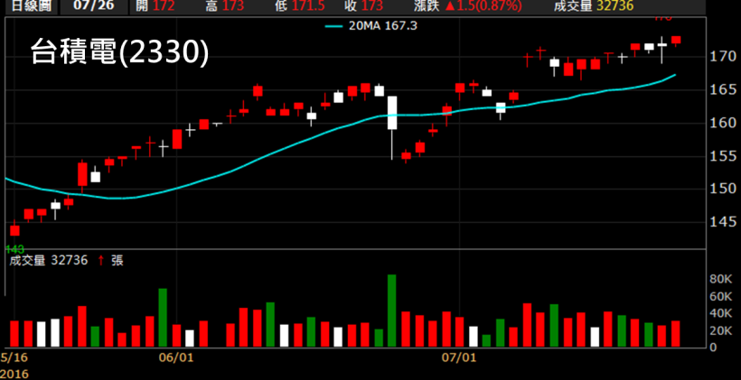The image size is (741, 380).
Task: Click the 20K volume axis label
Action: (721, 331)
